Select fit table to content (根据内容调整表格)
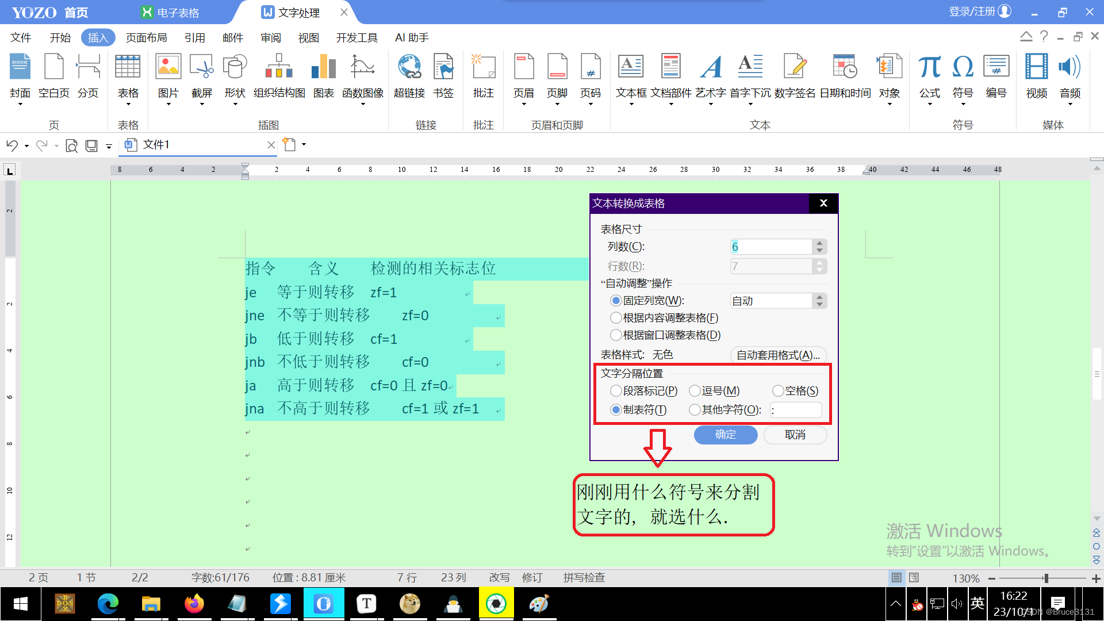This screenshot has width=1104, height=621. [616, 318]
